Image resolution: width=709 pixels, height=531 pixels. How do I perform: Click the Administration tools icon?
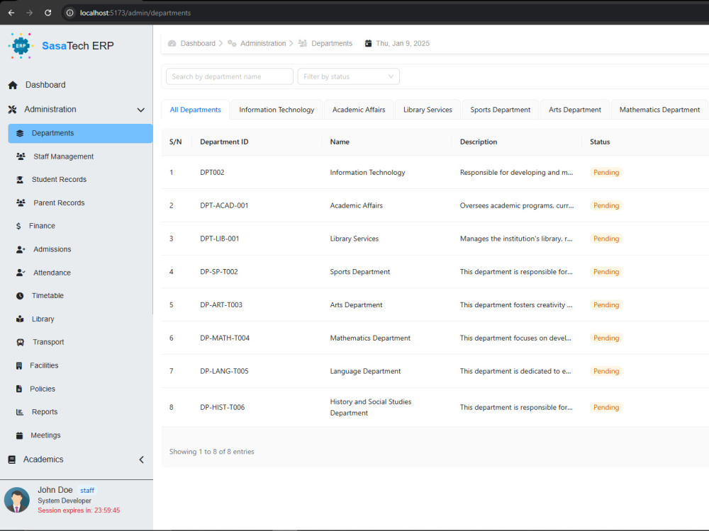[12, 109]
